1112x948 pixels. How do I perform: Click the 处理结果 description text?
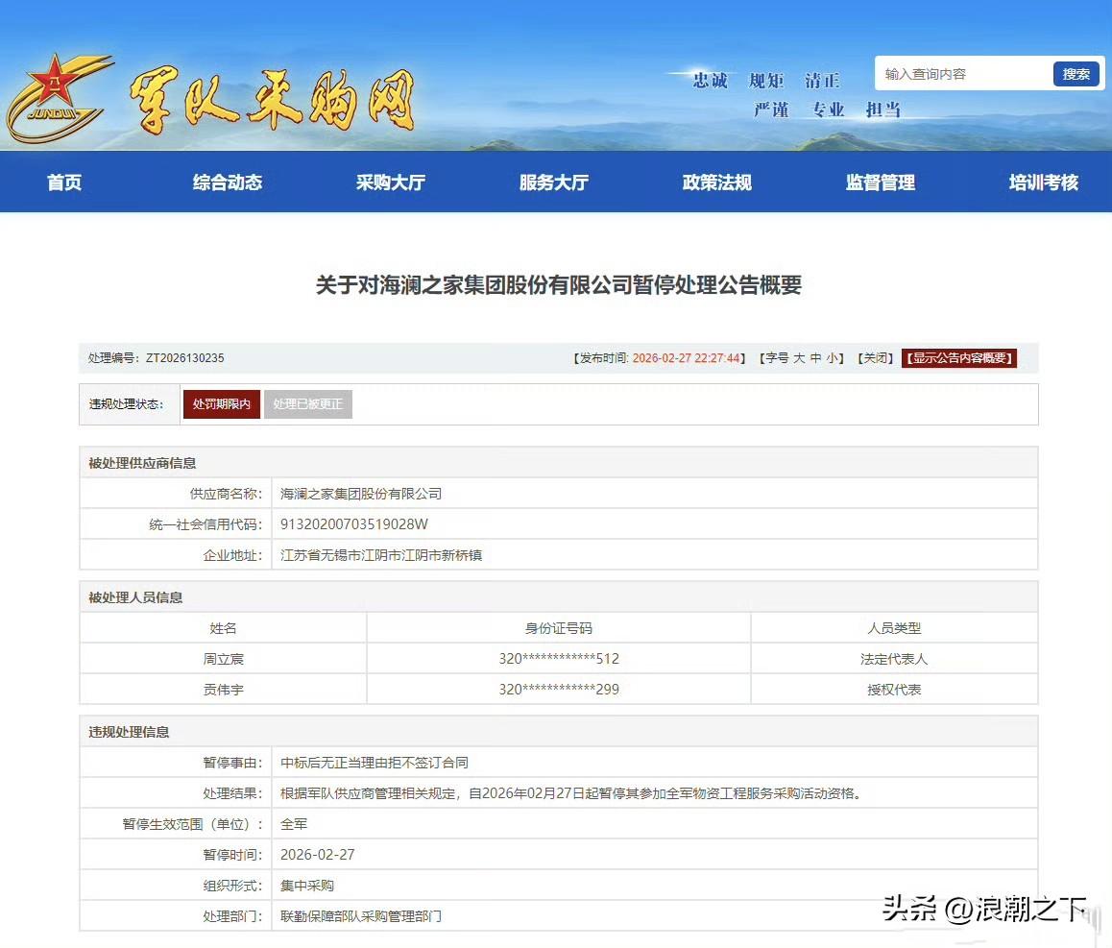point(571,793)
